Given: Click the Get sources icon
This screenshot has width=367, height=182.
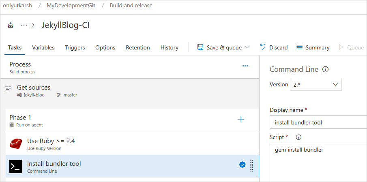Looking at the screenshot, I should click(x=8, y=89).
